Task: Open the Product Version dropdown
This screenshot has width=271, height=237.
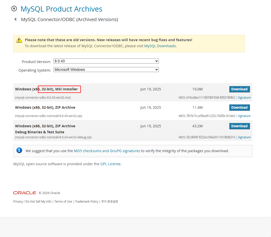Action: 106,61
